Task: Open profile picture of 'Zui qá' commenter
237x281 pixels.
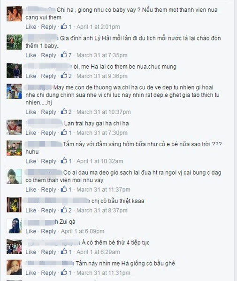Action: click(x=14, y=226)
